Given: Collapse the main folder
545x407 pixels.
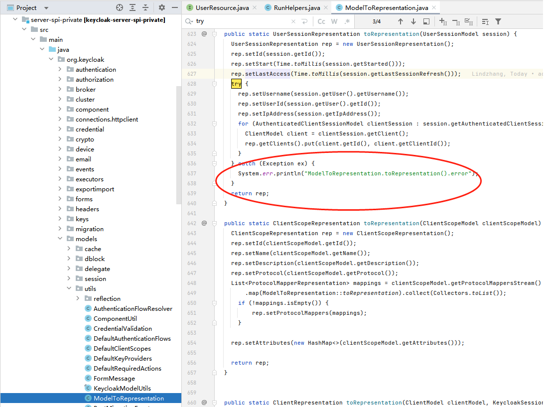Looking at the screenshot, I should pos(33,39).
